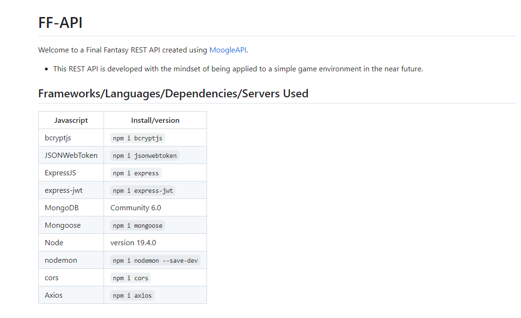The image size is (521, 318).
Task: Click the npm i express-jwt command
Action: point(143,190)
